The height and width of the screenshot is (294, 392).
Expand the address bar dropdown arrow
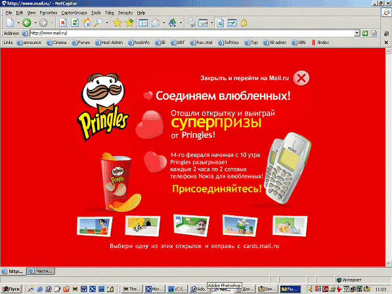coord(357,33)
